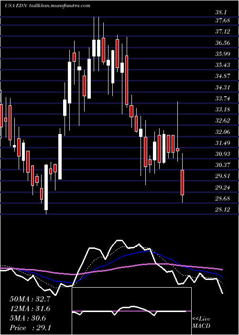This screenshot has width=239, height=335.
Task: Click the price label 34.31
Action: click(x=223, y=87)
